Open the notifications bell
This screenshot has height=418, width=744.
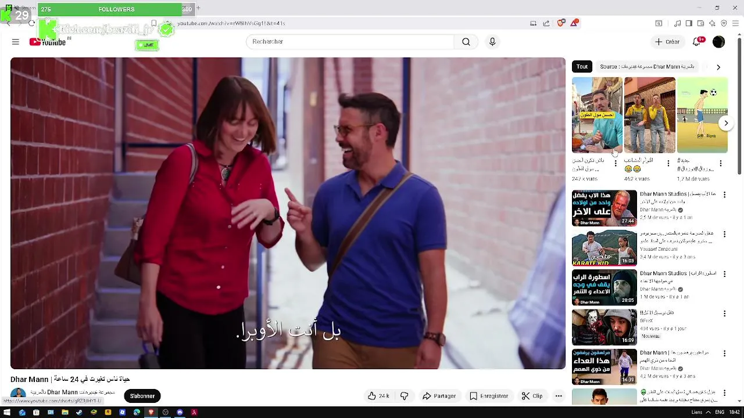click(x=697, y=42)
